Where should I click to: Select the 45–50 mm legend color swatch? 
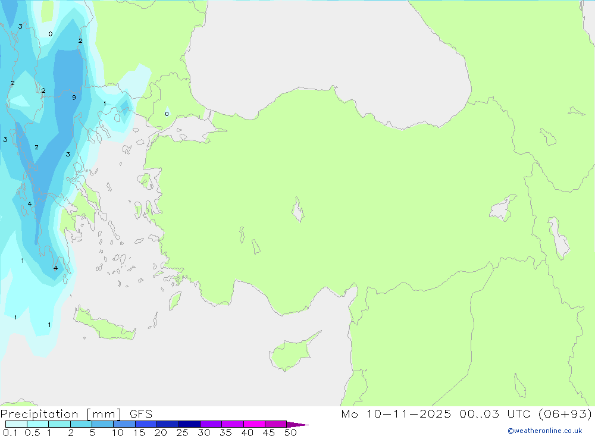coord(275,424)
